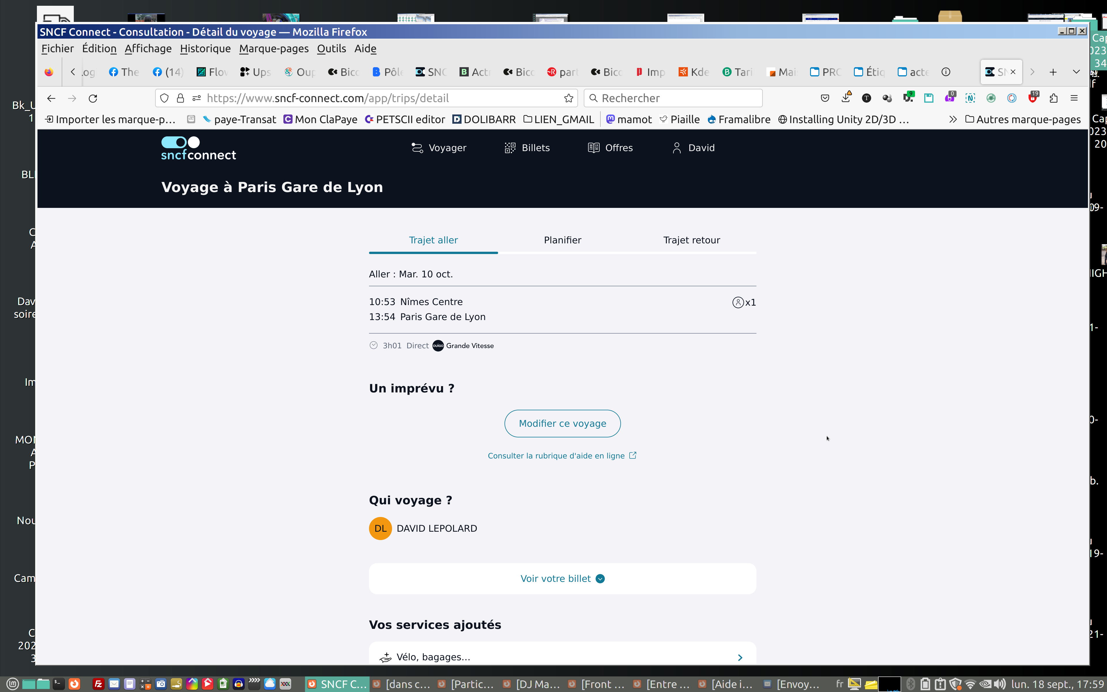Open the Consulter la rubrique d'aide link
This screenshot has height=692, width=1107.
[x=556, y=456]
